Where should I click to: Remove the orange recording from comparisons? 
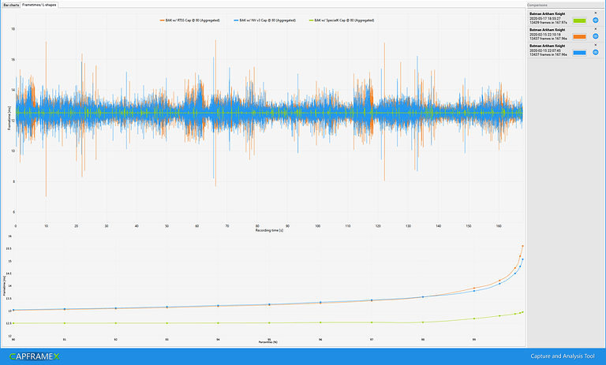[x=596, y=29]
